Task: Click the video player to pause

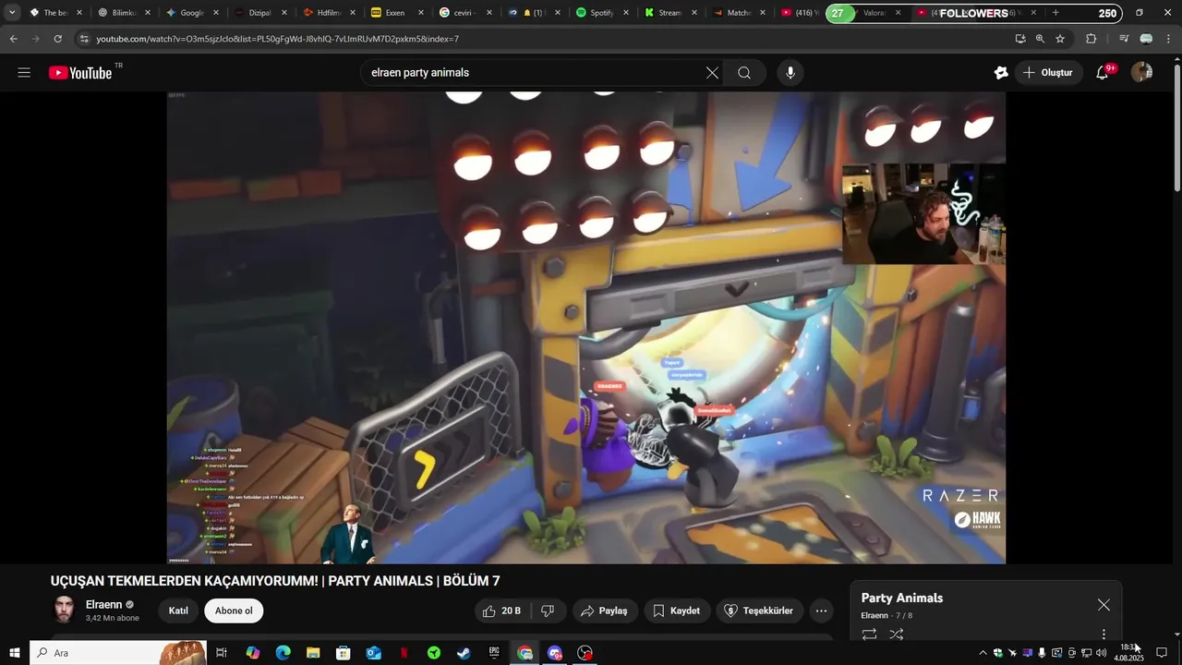Action: point(585,328)
